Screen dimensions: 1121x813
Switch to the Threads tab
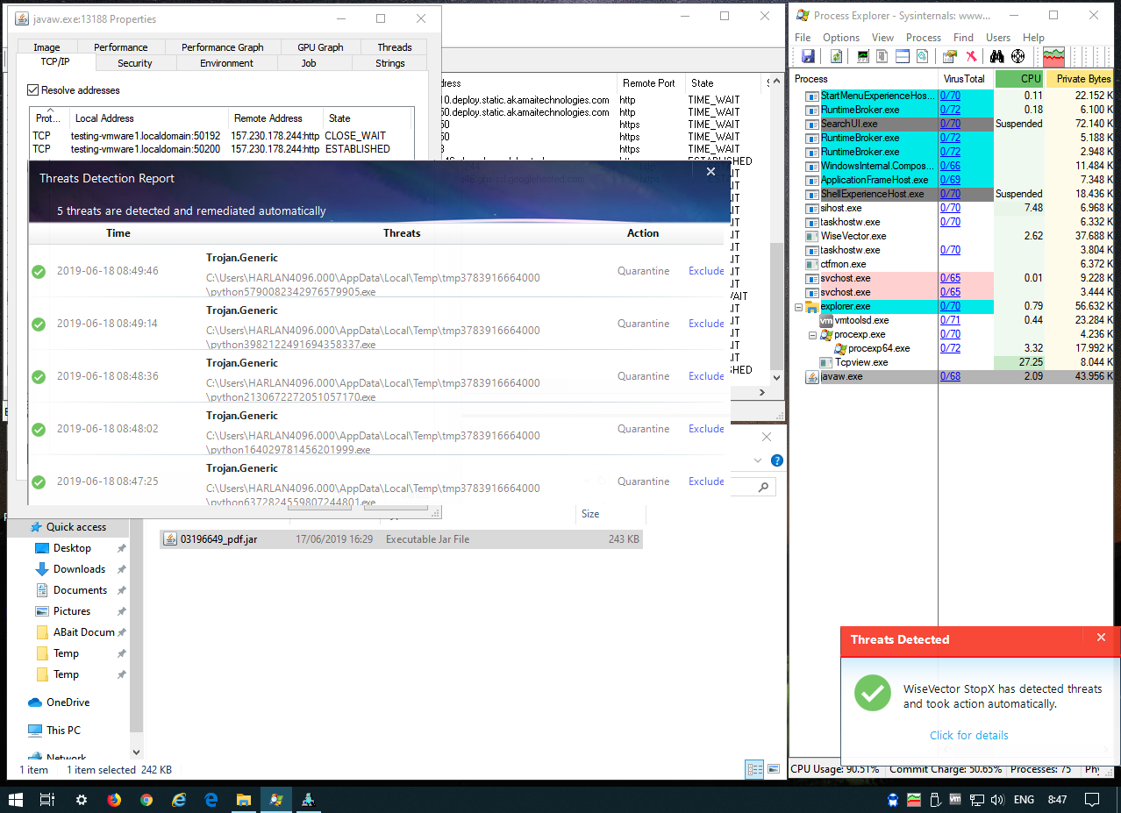point(395,47)
